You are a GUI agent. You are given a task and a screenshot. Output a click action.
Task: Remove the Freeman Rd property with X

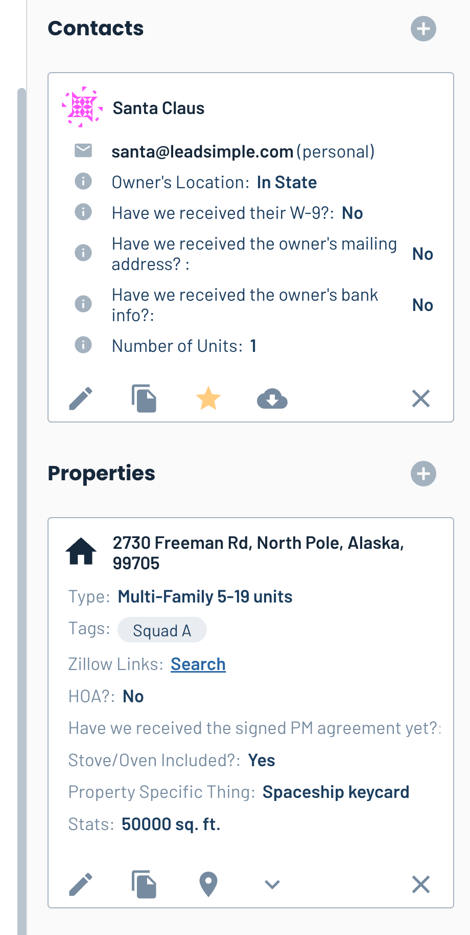coord(421,884)
